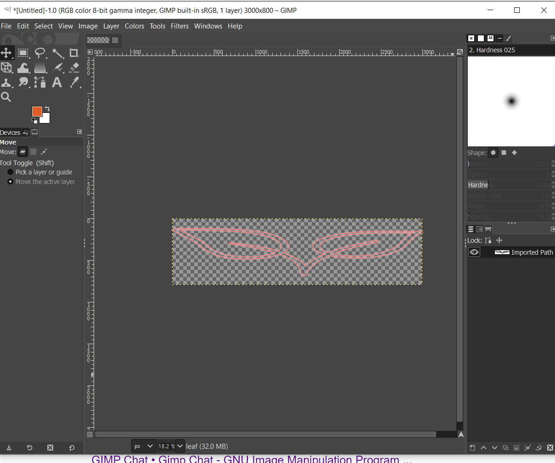Select the Free Select lasso tool

tap(40, 53)
